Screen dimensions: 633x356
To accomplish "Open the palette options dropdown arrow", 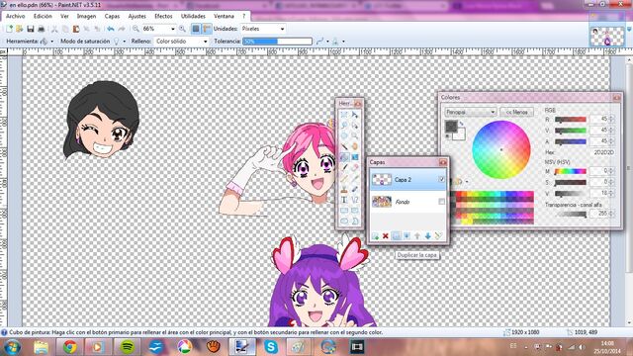I will (x=467, y=182).
